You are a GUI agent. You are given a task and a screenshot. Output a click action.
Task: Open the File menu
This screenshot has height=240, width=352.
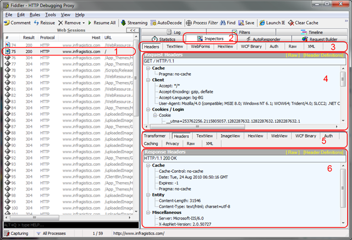9,15
